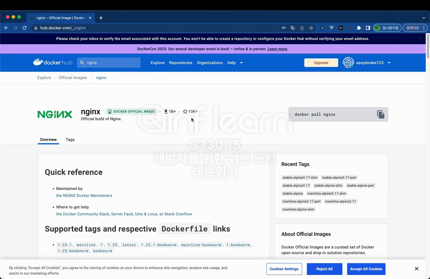This screenshot has width=430, height=279.
Task: Open the browser side panel icon
Action: [368, 28]
